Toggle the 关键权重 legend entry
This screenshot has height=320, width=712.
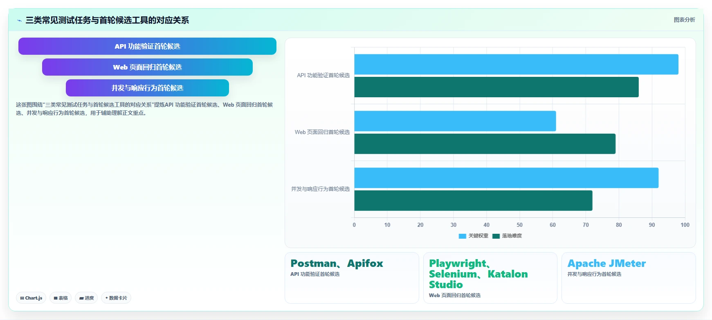(474, 236)
